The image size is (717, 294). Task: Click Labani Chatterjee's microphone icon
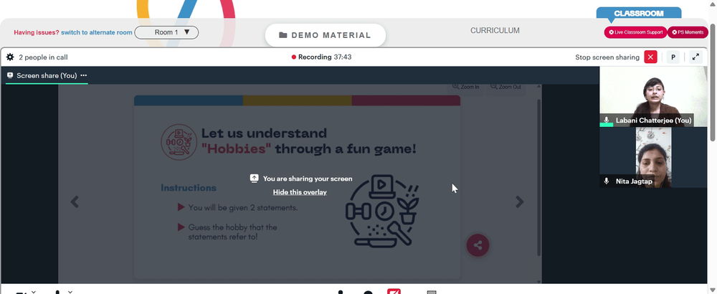point(607,120)
